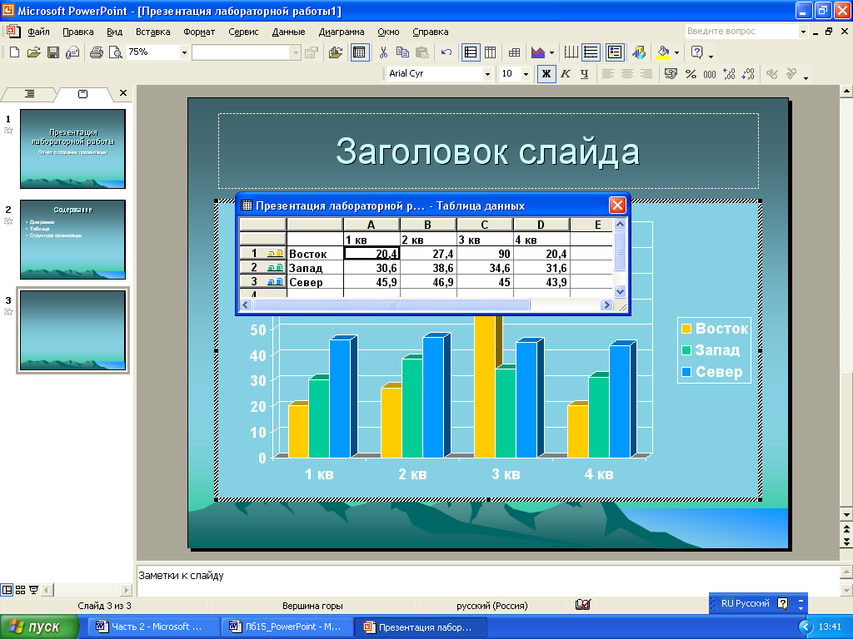Toggle horizontal value axis gridlines

click(x=591, y=52)
